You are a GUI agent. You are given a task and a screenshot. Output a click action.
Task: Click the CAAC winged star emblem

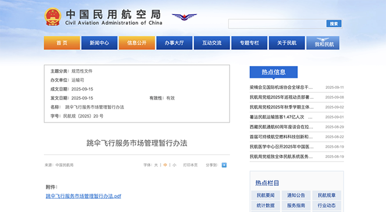pyautogui.click(x=184, y=17)
